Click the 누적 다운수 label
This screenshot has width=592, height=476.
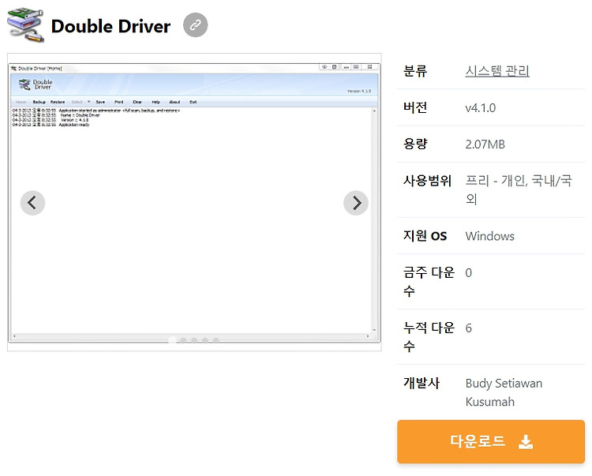429,336
